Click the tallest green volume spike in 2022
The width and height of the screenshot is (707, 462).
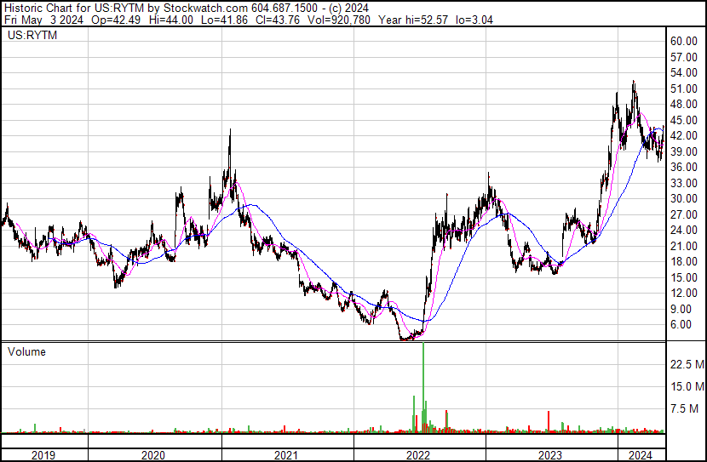point(423,387)
